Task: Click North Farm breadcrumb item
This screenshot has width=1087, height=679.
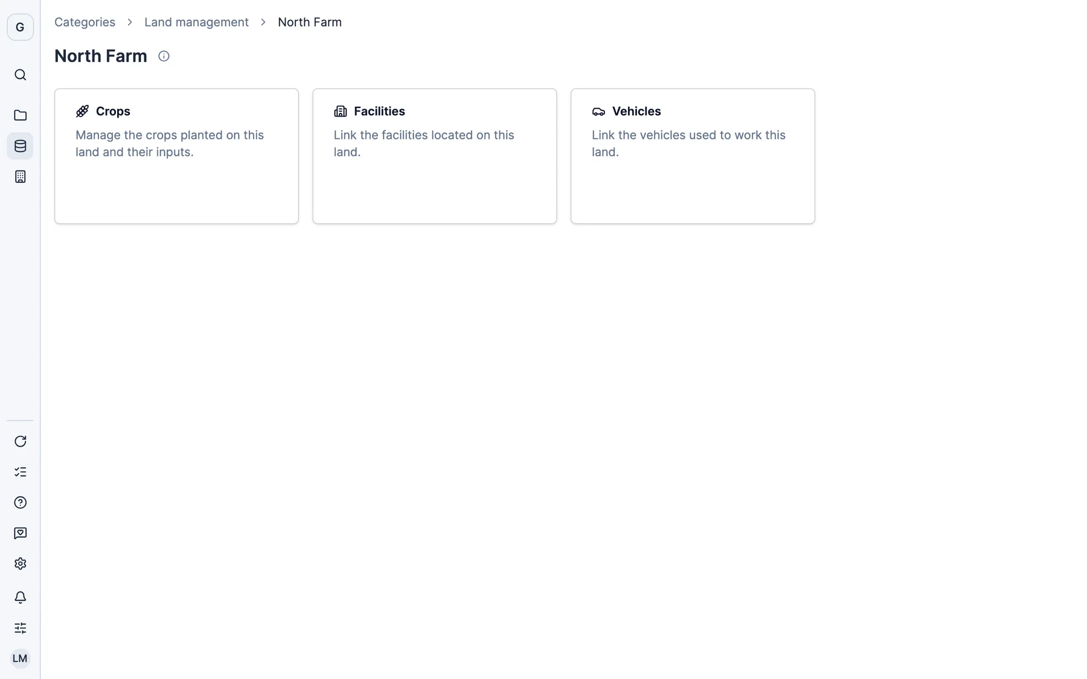Action: [x=310, y=22]
